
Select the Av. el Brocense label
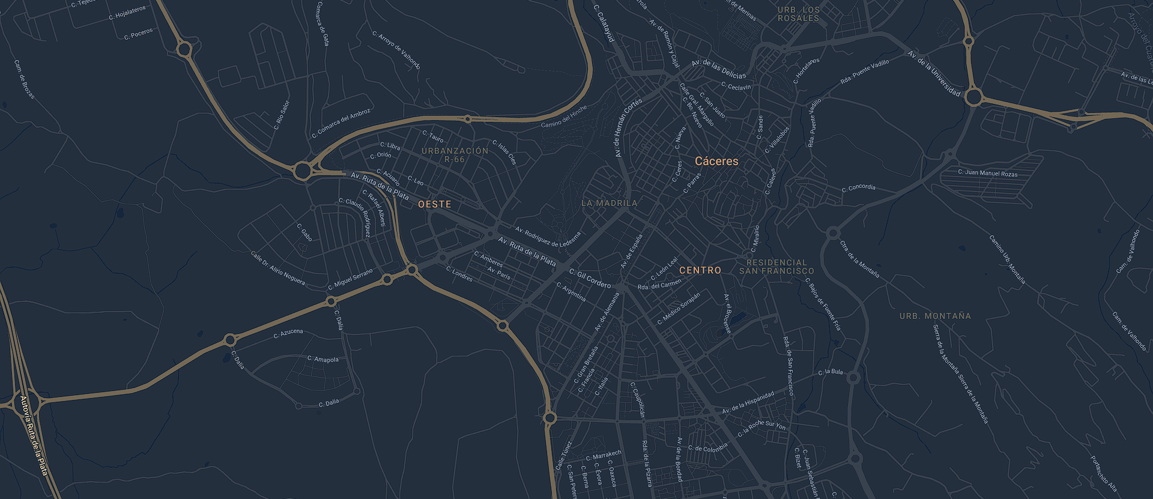click(727, 313)
